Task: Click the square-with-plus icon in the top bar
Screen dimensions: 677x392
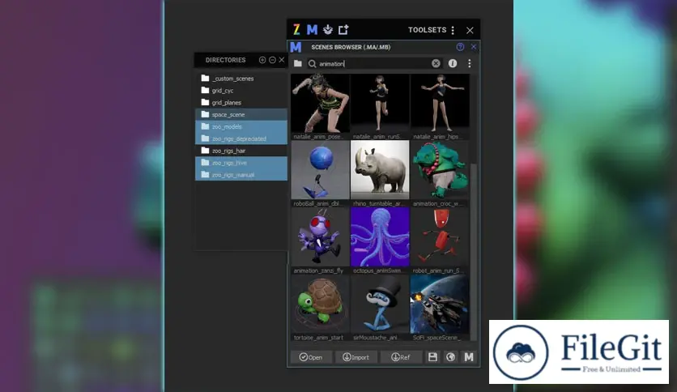Action: [343, 30]
